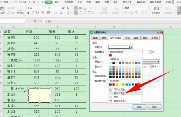Click the font color A icon
The image size is (181, 117).
61,13
